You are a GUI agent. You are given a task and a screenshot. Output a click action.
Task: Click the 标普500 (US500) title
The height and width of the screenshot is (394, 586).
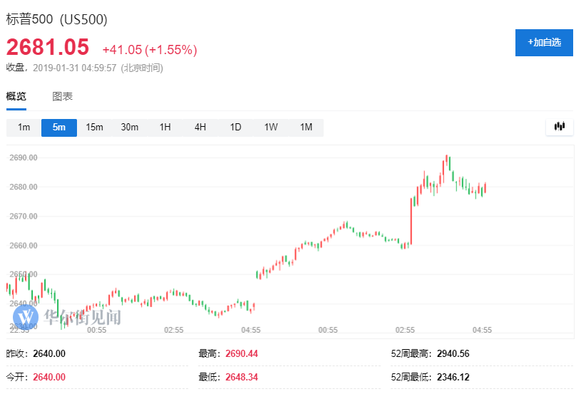[57, 19]
